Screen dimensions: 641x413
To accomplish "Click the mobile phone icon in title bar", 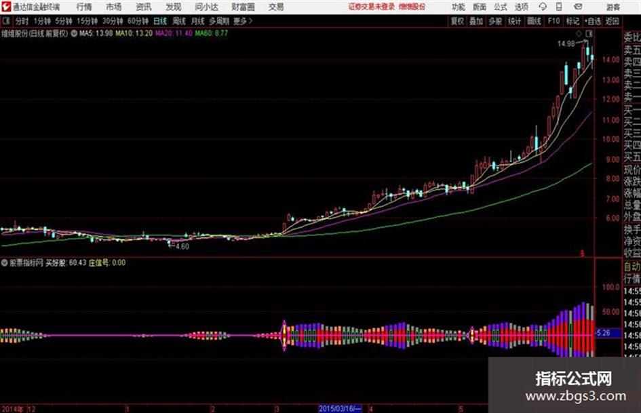I will pos(559,7).
